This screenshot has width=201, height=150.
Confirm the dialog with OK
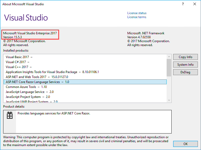pos(185,144)
